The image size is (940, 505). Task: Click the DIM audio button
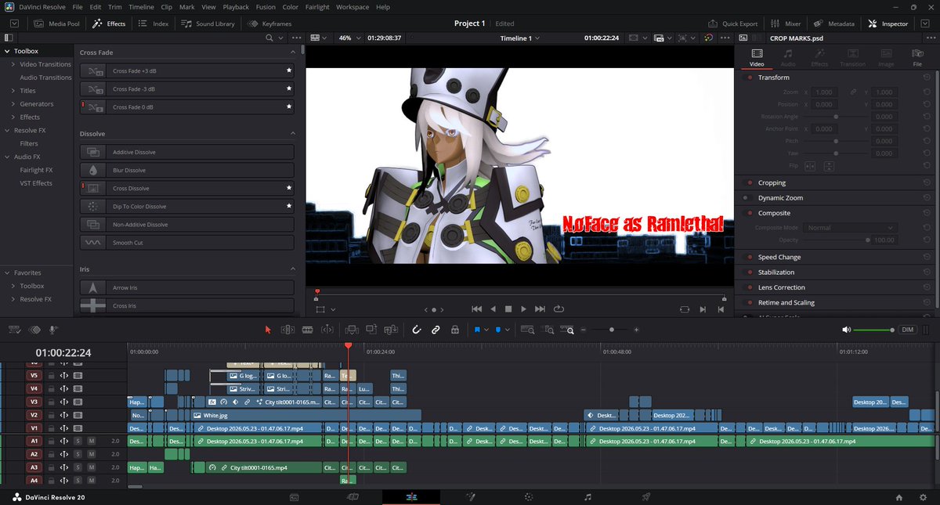click(907, 330)
